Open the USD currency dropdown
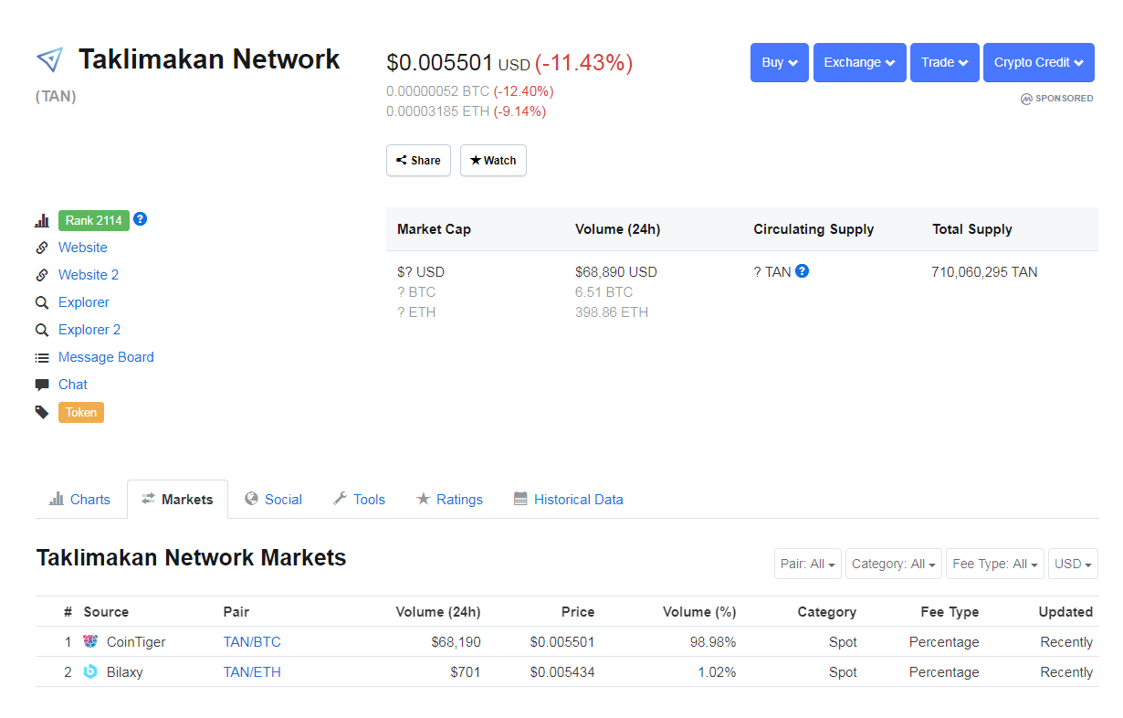The width and height of the screenshot is (1123, 718). coord(1073,564)
